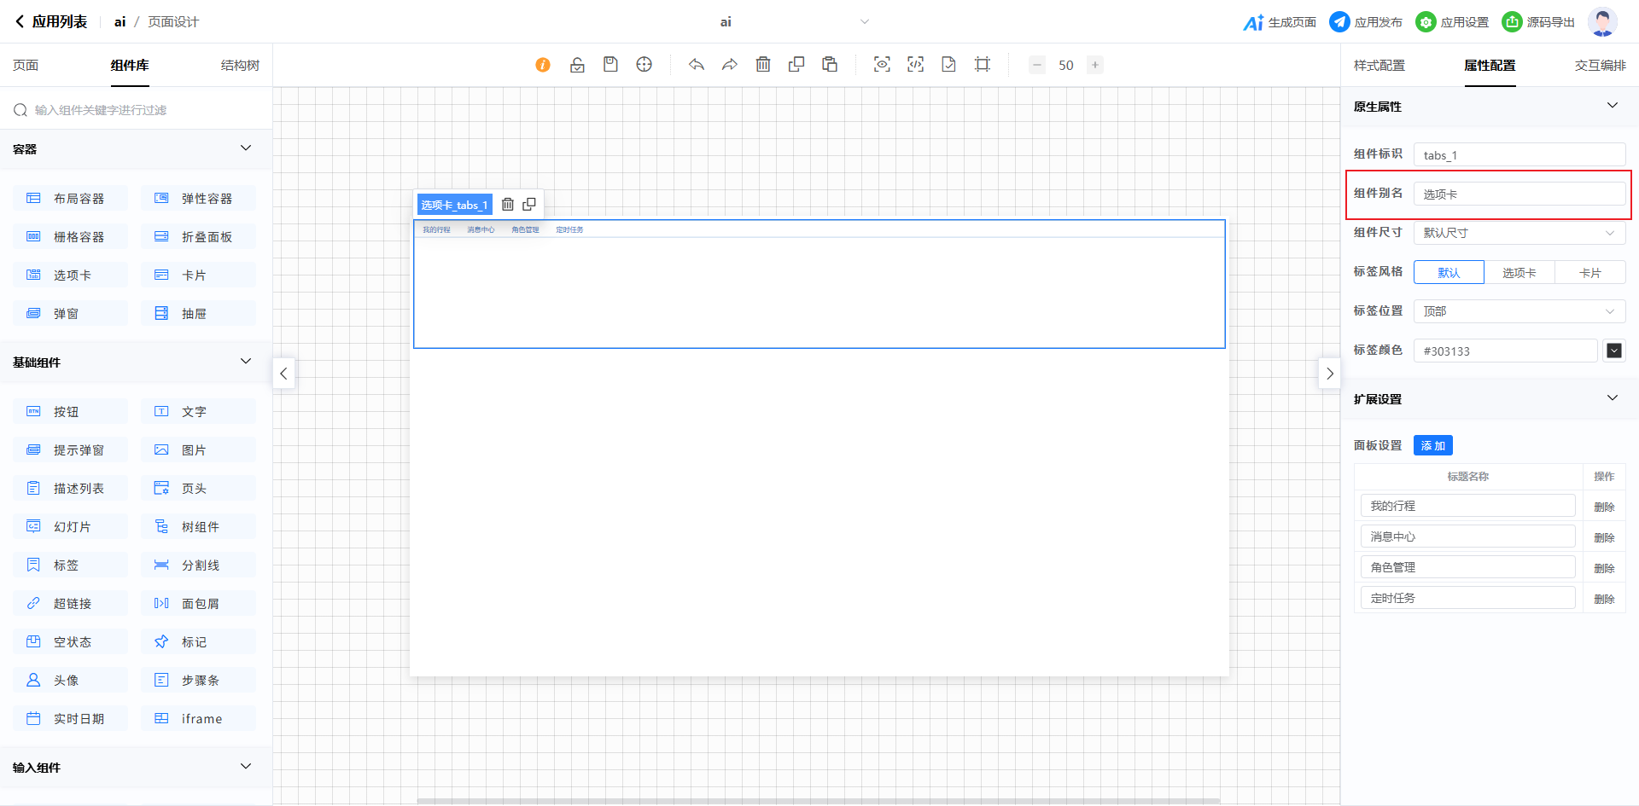Open the 标签颜色 color picker swatch
Viewport: 1639px width, 806px height.
(x=1613, y=351)
